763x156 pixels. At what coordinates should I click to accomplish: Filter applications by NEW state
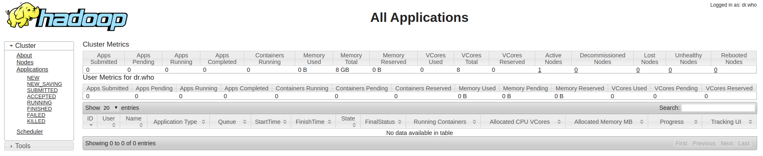coord(33,78)
